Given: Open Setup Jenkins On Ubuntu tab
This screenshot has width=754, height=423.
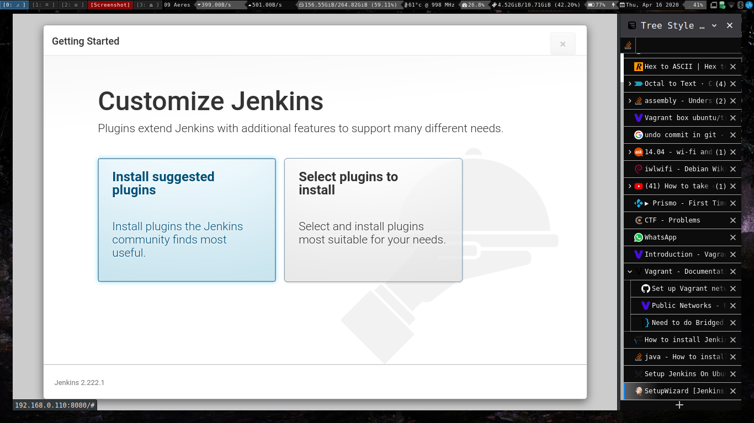Looking at the screenshot, I should (682, 374).
